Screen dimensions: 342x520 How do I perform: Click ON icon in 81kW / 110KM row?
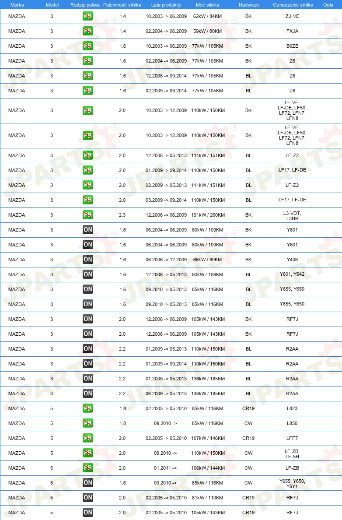pos(88,497)
